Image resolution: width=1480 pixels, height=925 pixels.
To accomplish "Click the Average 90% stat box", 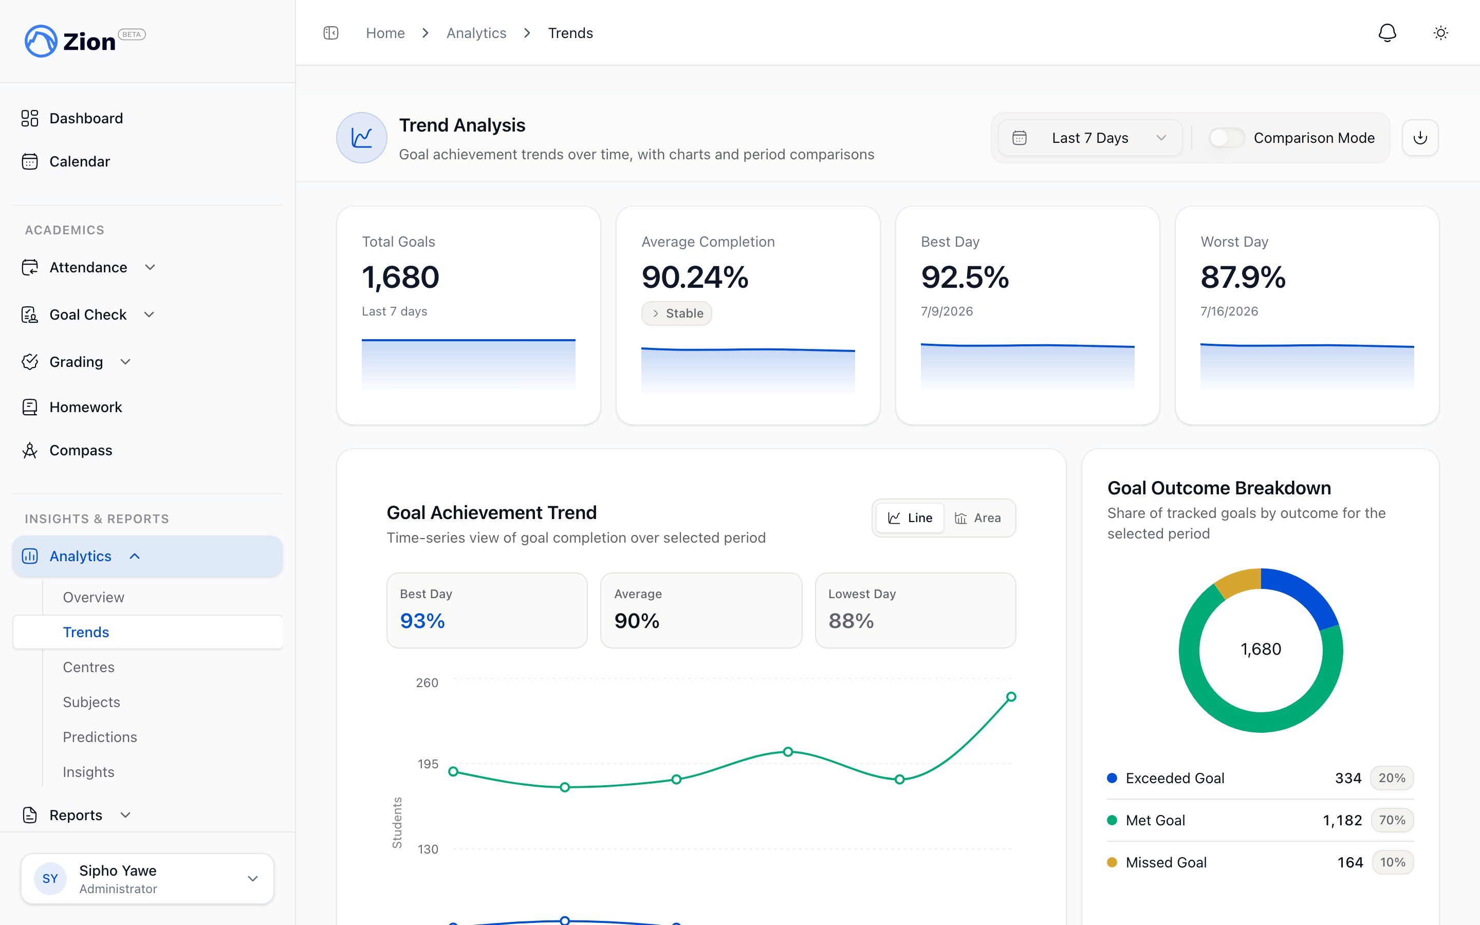I will point(701,610).
